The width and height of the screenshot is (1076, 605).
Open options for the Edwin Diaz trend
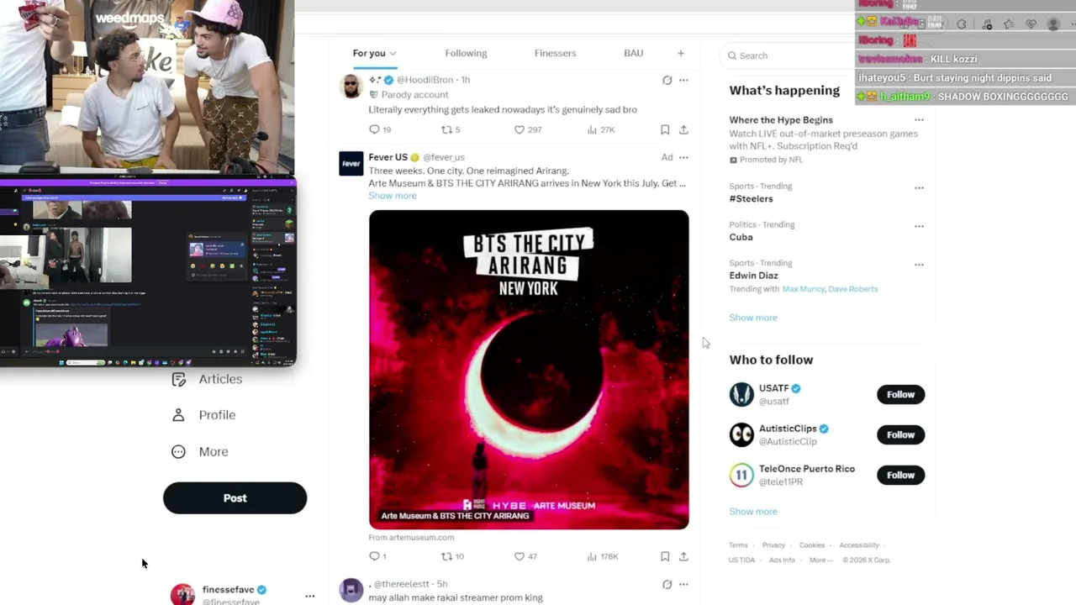tap(919, 265)
